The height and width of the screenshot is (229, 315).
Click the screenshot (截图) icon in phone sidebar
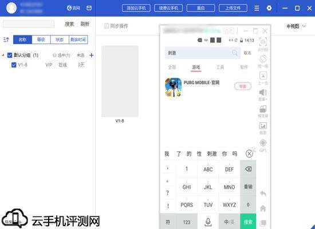pyautogui.click(x=263, y=126)
